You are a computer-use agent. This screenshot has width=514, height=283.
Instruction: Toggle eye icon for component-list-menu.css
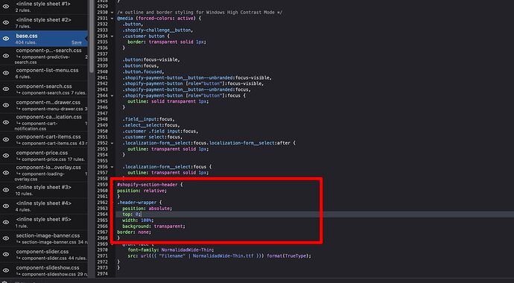6,73
